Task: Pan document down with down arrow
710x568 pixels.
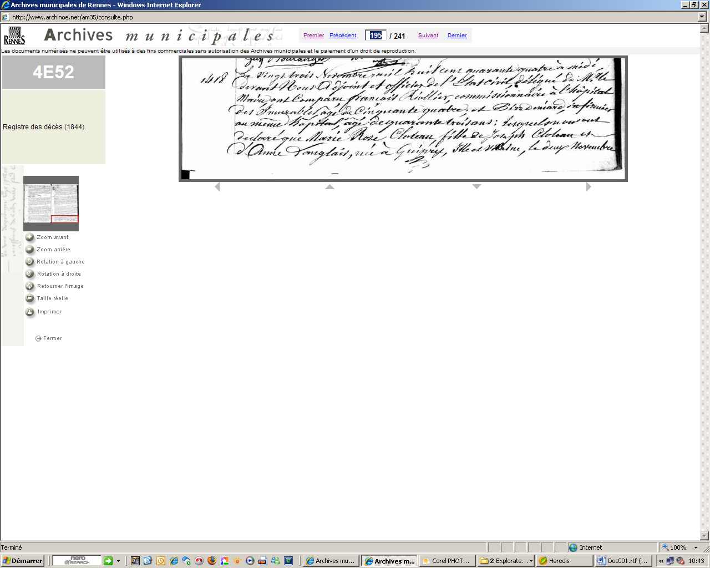Action: [x=476, y=187]
